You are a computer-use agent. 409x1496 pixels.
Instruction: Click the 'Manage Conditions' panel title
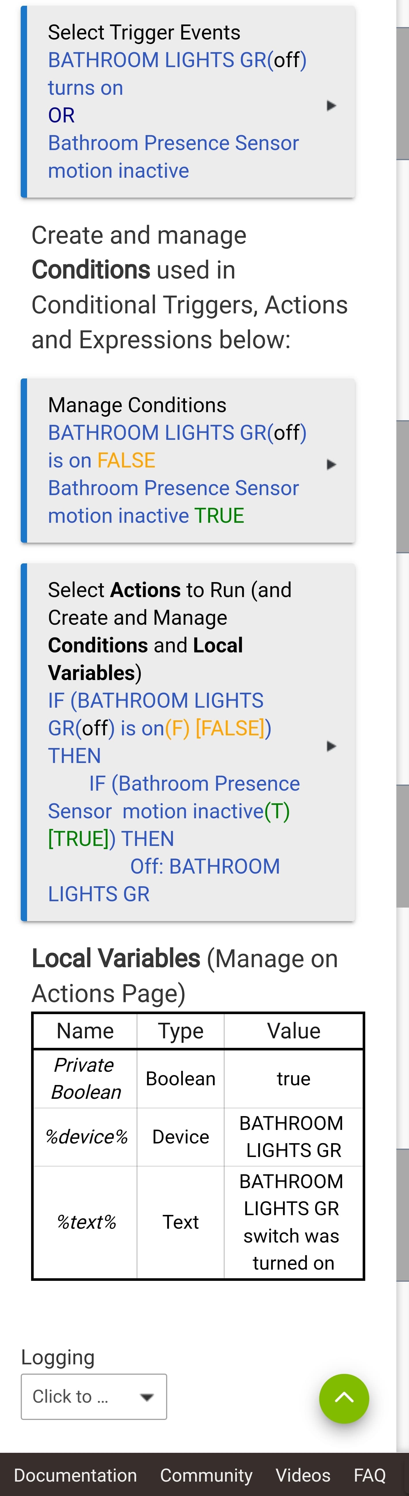(x=137, y=405)
